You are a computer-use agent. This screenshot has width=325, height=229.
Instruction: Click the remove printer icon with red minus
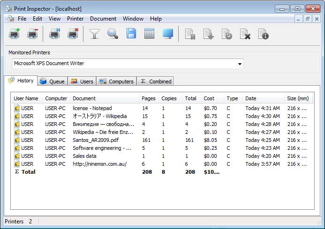coord(33,34)
